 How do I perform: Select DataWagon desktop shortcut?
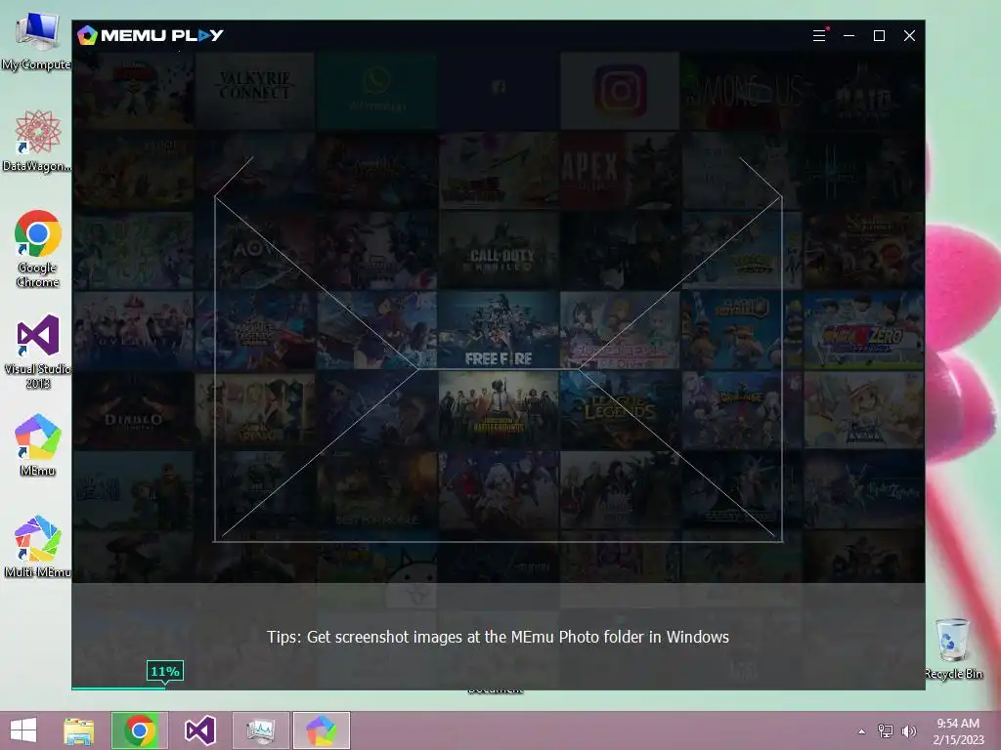[x=36, y=141]
